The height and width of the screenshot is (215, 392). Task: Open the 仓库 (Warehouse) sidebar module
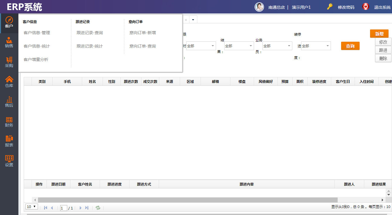pyautogui.click(x=9, y=82)
